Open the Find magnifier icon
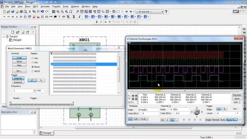This screenshot has height=139, width=247. pos(78,12)
